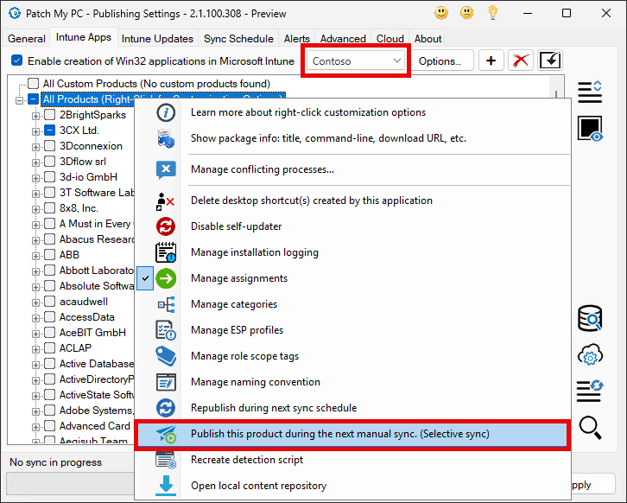Click the recreate detection script icon
The image size is (627, 503).
(x=166, y=460)
